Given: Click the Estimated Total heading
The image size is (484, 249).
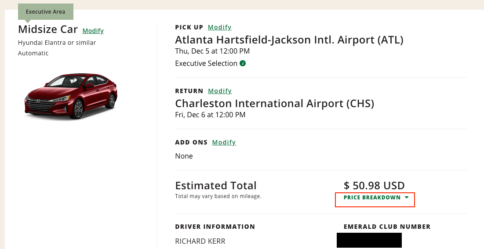Looking at the screenshot, I should [x=215, y=185].
